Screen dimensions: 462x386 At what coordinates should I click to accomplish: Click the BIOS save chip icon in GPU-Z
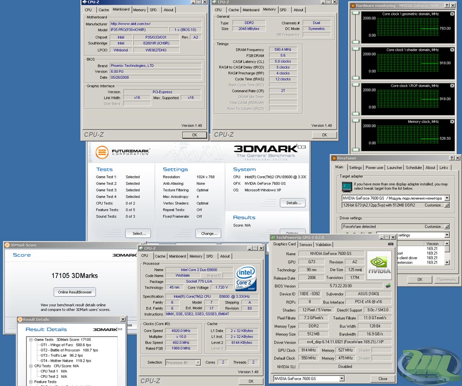click(388, 286)
